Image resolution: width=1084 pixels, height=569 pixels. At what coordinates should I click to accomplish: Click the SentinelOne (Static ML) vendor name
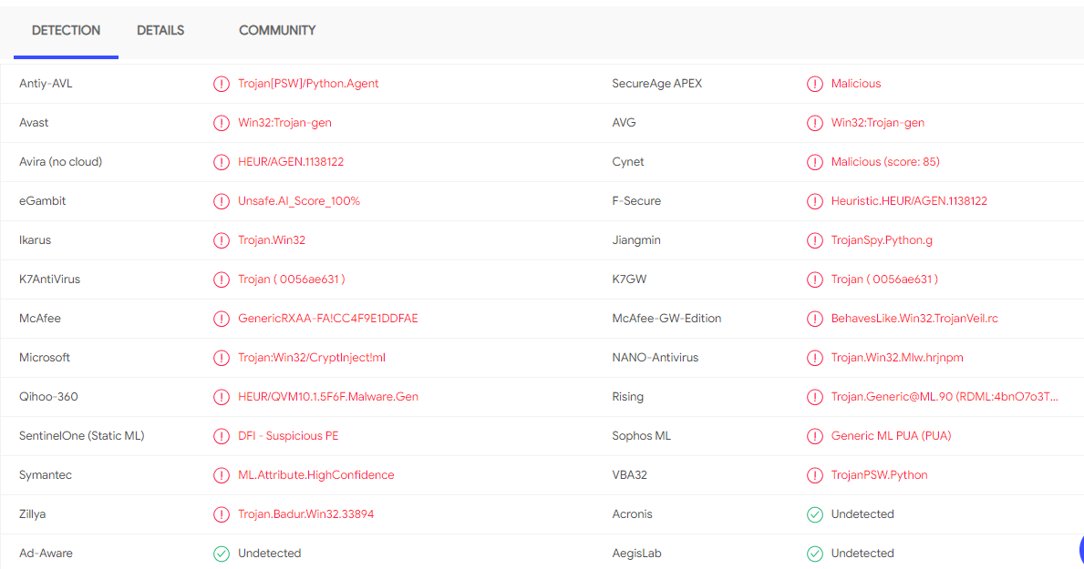coord(81,436)
